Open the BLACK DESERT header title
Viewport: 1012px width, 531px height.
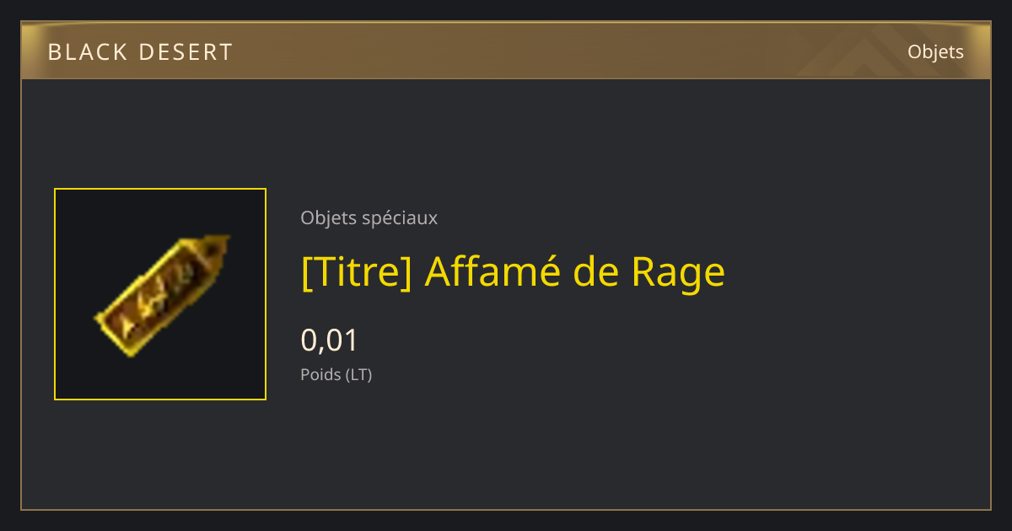(140, 52)
